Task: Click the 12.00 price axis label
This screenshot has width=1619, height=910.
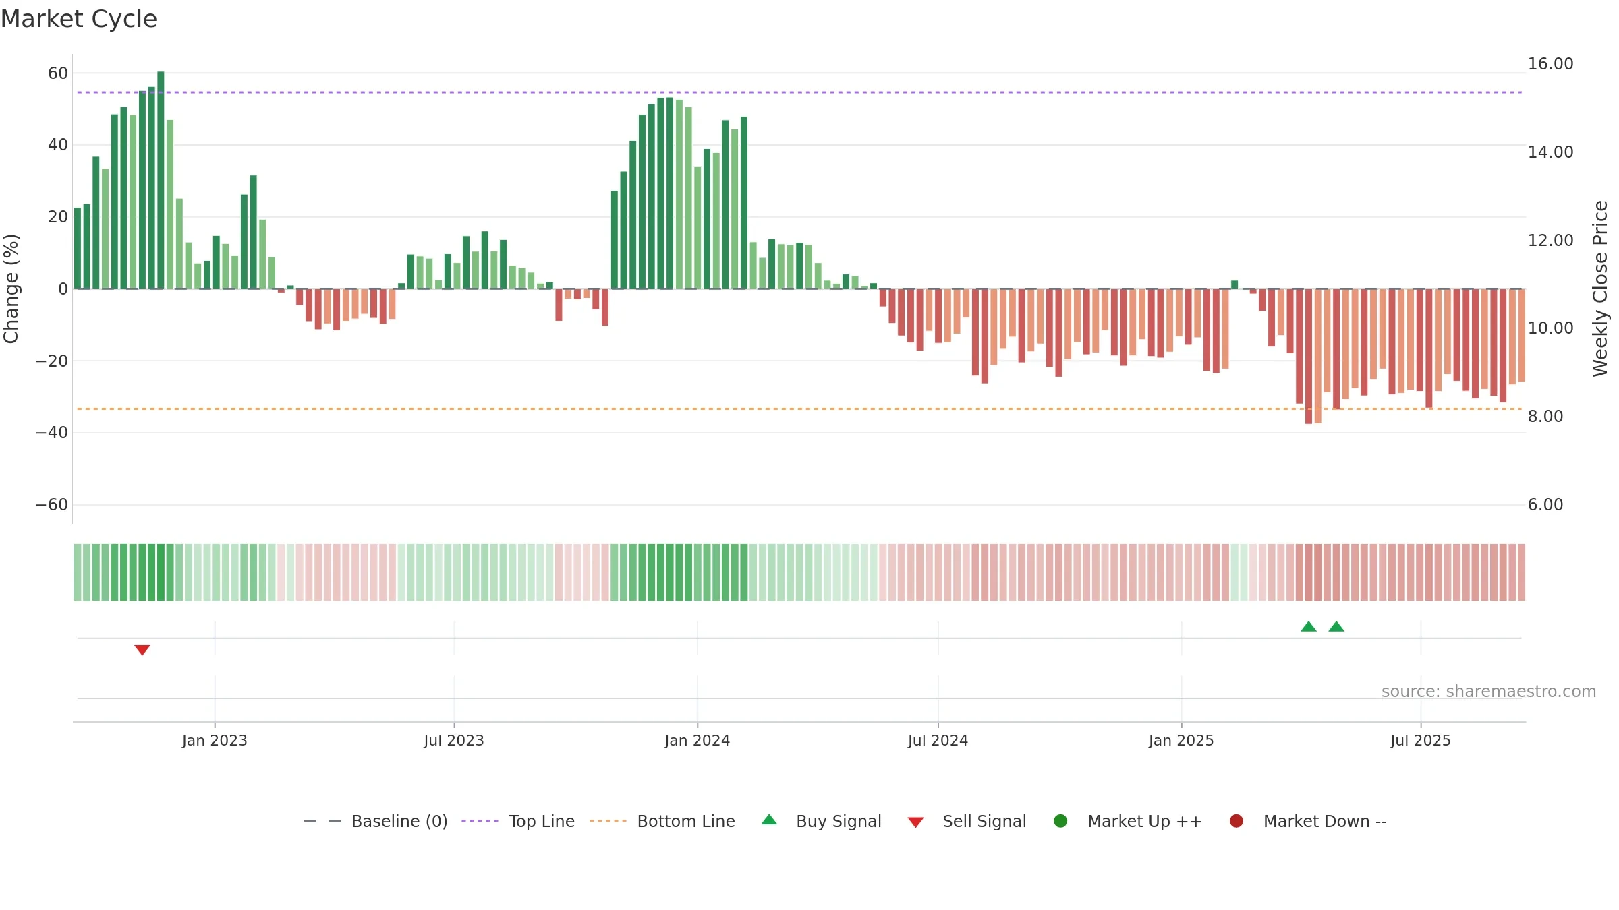Action: 1551,240
